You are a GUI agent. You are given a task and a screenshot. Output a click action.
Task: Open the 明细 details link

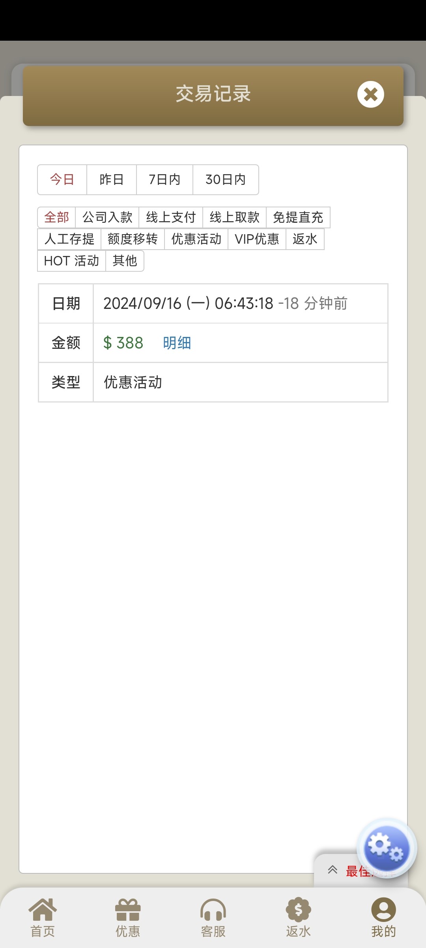tap(177, 343)
